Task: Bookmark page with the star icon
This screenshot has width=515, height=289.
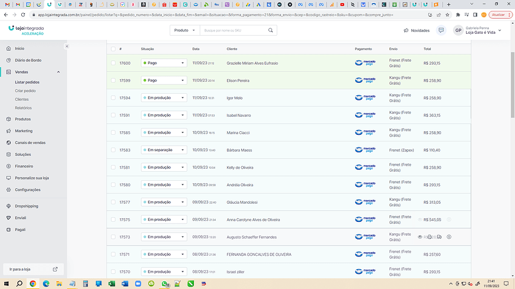Action: [x=447, y=15]
